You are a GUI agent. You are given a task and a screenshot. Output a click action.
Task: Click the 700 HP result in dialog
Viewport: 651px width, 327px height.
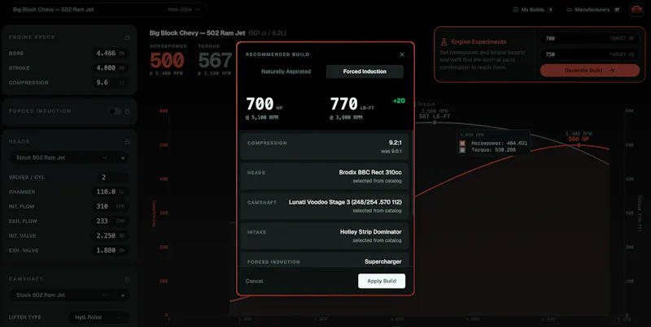tap(264, 104)
